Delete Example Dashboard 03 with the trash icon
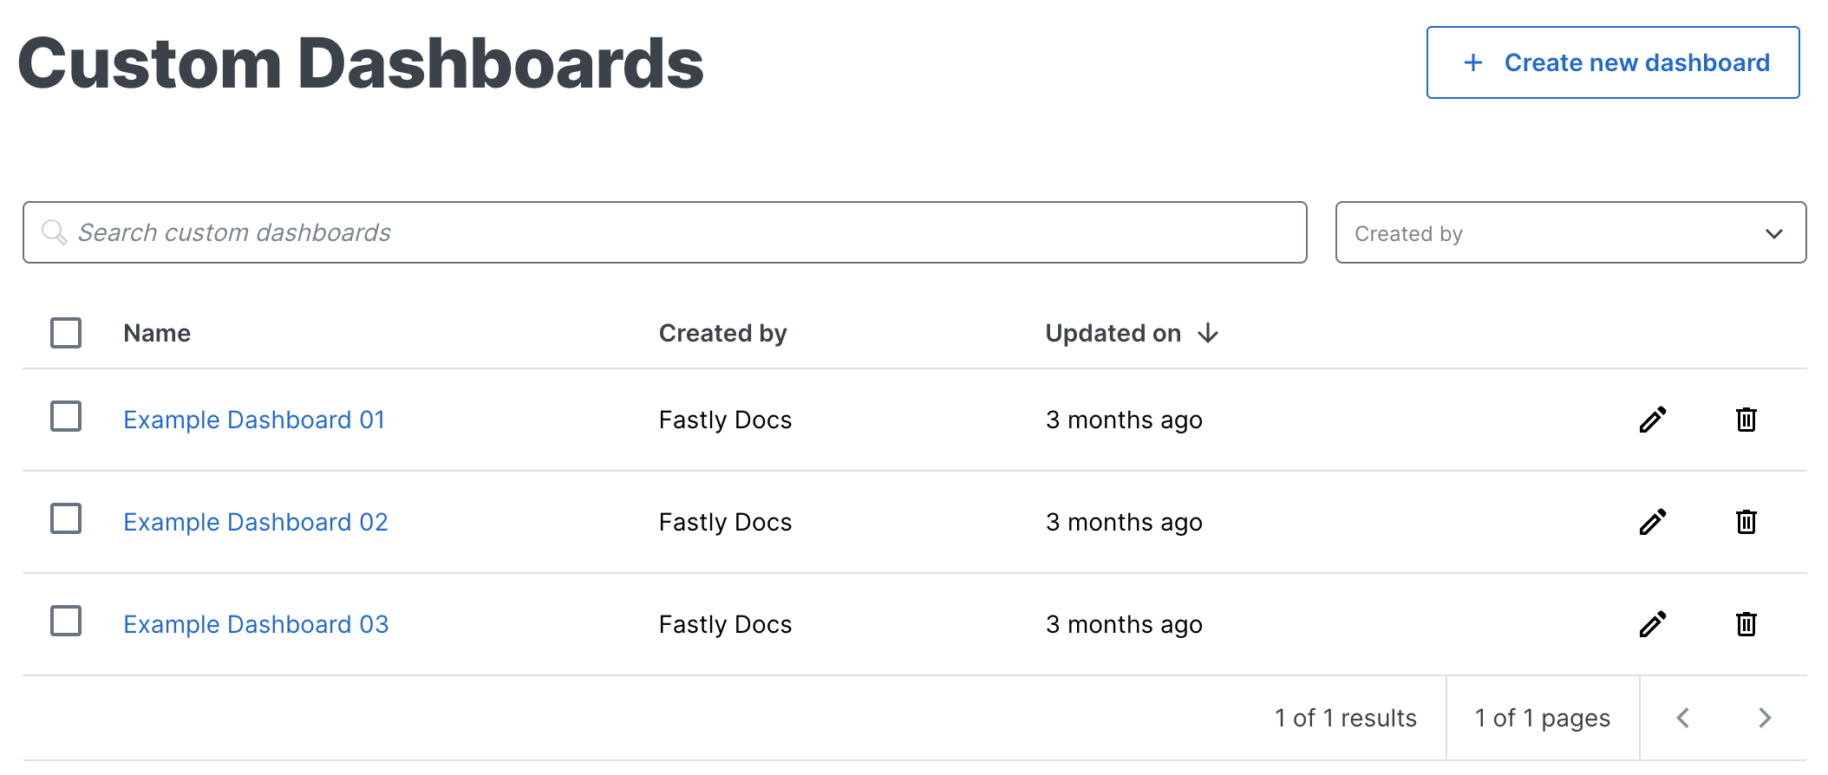 coord(1746,624)
